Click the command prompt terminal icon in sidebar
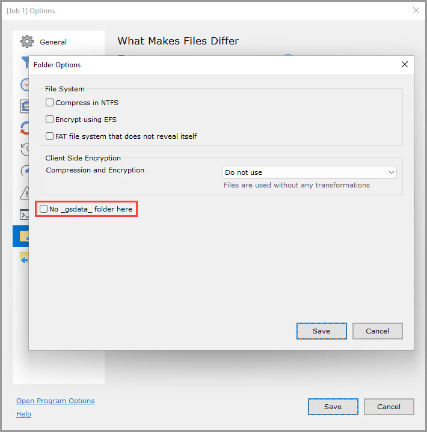Screen dimensions: 427x432 [x=24, y=214]
